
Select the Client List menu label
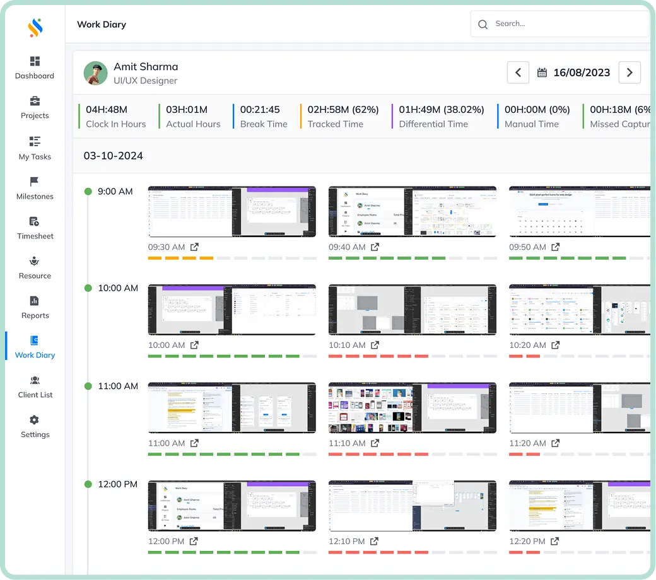pyautogui.click(x=35, y=395)
